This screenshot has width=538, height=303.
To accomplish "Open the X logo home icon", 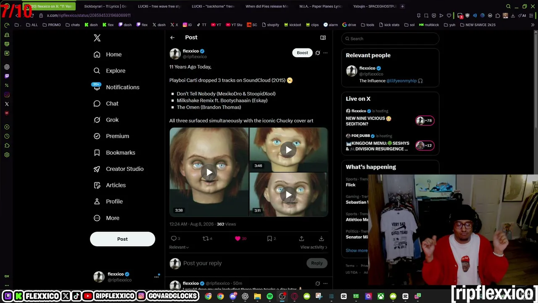I will [x=97, y=38].
